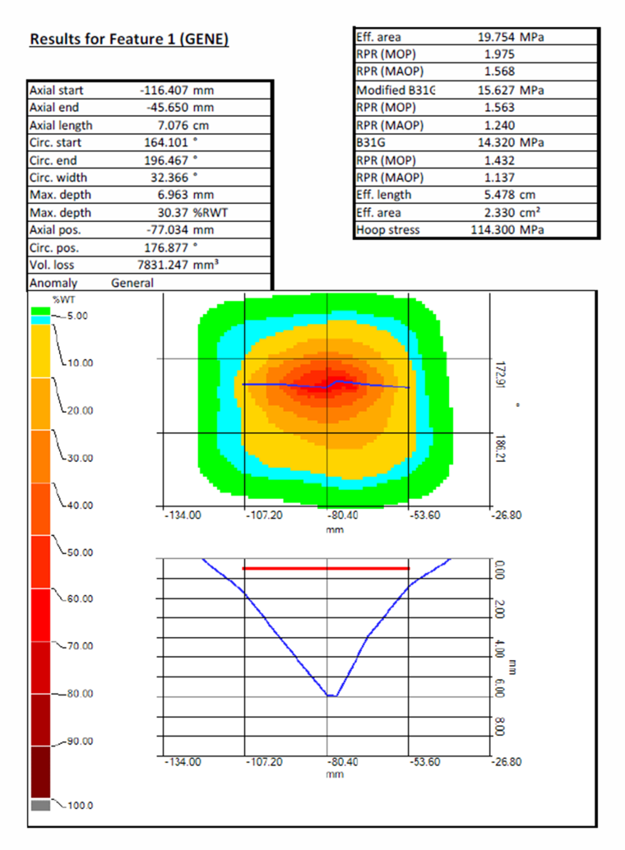
Task: Pick the cyan swatch in the %WT legend
Action: pyautogui.click(x=39, y=321)
